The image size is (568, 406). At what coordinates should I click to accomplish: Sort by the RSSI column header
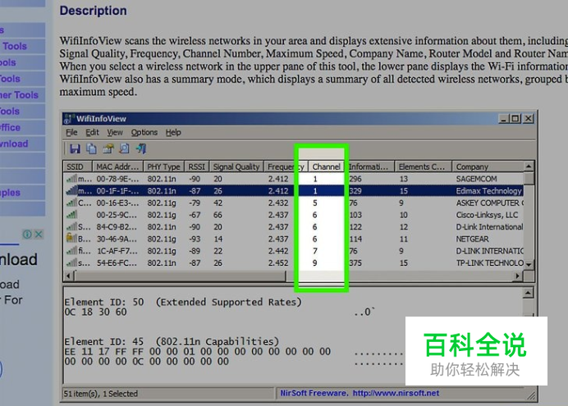[x=197, y=167]
